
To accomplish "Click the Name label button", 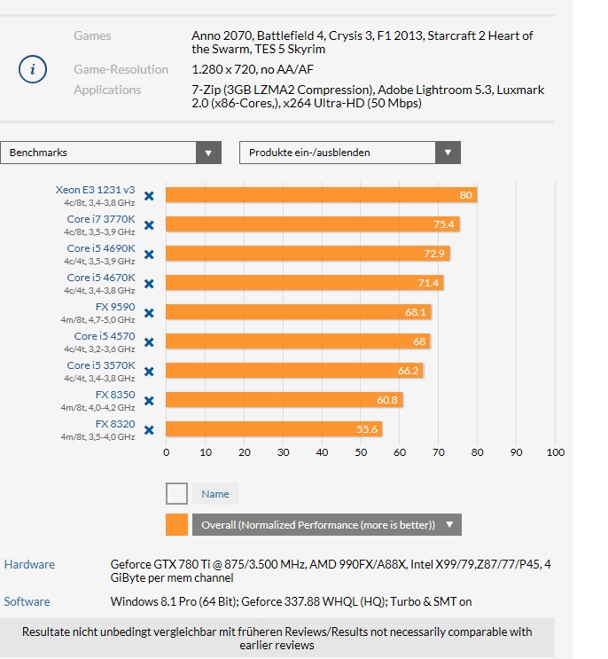I will pos(215,494).
